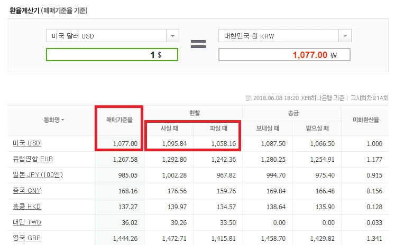The width and height of the screenshot is (395, 245).
Task: Select EUR cash sell value 1,242.36
Action: click(x=224, y=160)
